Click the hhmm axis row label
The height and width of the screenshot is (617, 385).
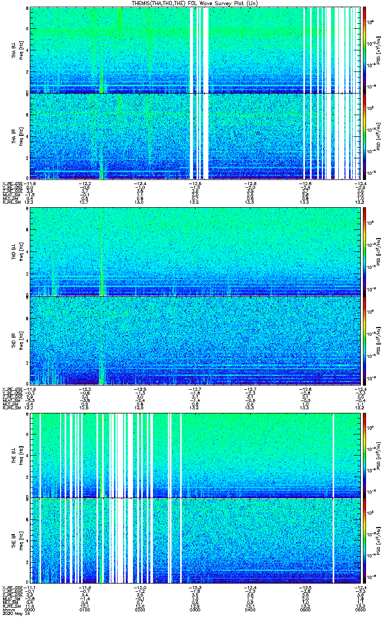[8, 609]
